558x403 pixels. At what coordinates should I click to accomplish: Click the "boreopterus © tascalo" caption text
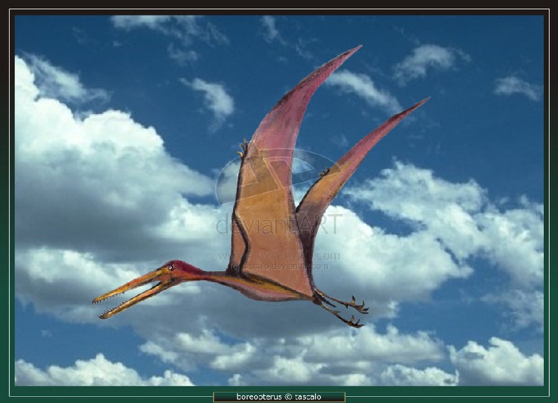[278, 397]
